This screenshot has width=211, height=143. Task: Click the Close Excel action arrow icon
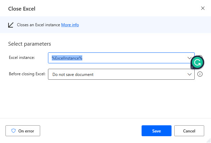pyautogui.click(x=11, y=25)
